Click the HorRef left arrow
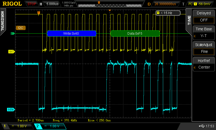This screenshot has width=216, height=130. click(194, 67)
